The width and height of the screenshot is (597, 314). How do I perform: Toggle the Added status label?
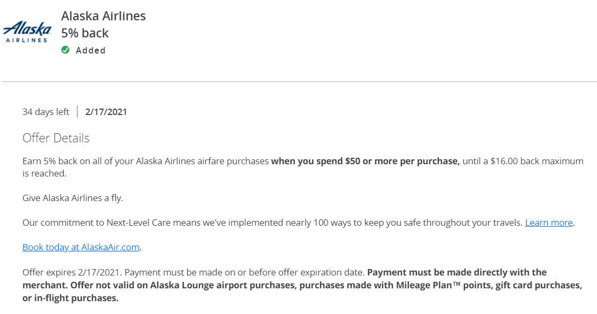click(x=91, y=50)
